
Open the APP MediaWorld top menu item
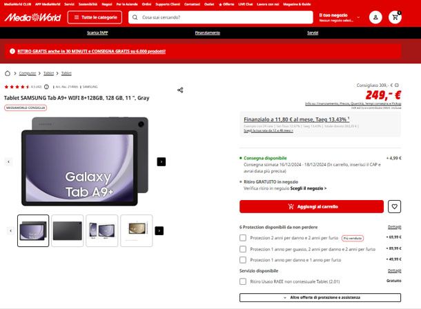[x=48, y=4]
